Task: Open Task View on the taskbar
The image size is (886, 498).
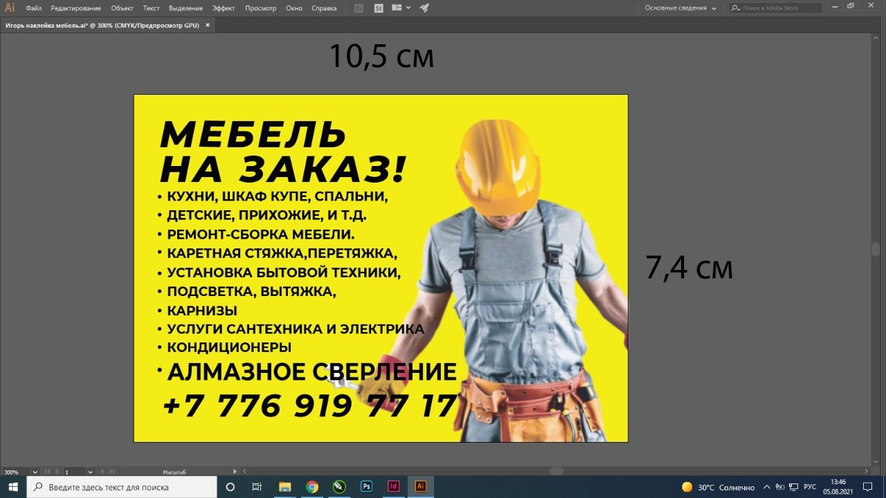Action: click(257, 487)
